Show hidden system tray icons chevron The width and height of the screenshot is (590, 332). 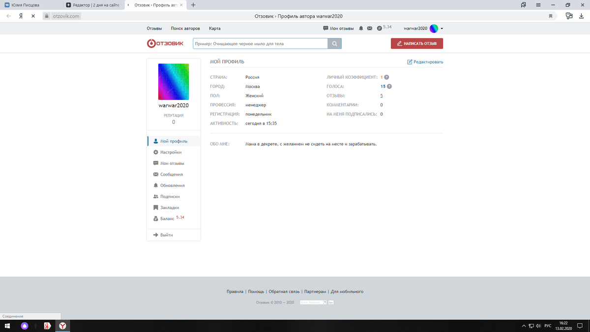coord(524,326)
